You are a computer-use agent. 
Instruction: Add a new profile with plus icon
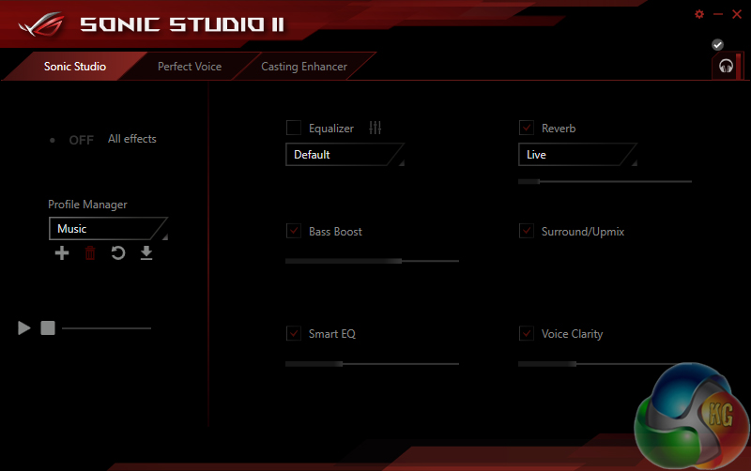tap(62, 252)
